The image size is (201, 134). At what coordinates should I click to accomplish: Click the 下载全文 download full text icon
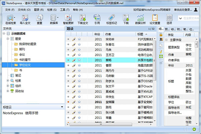coord(83,19)
